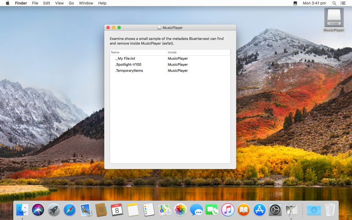352x220 pixels.
Task: Sort list by Name column header
Action: 138,52
